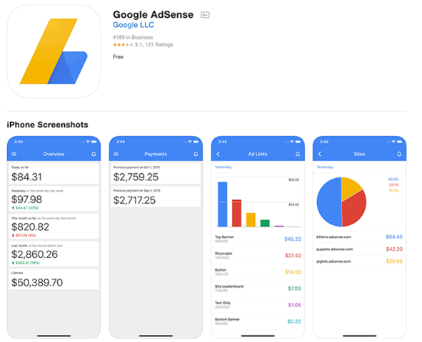
Task: Click the blue slice of the Sites pie chart
Action: click(x=328, y=202)
